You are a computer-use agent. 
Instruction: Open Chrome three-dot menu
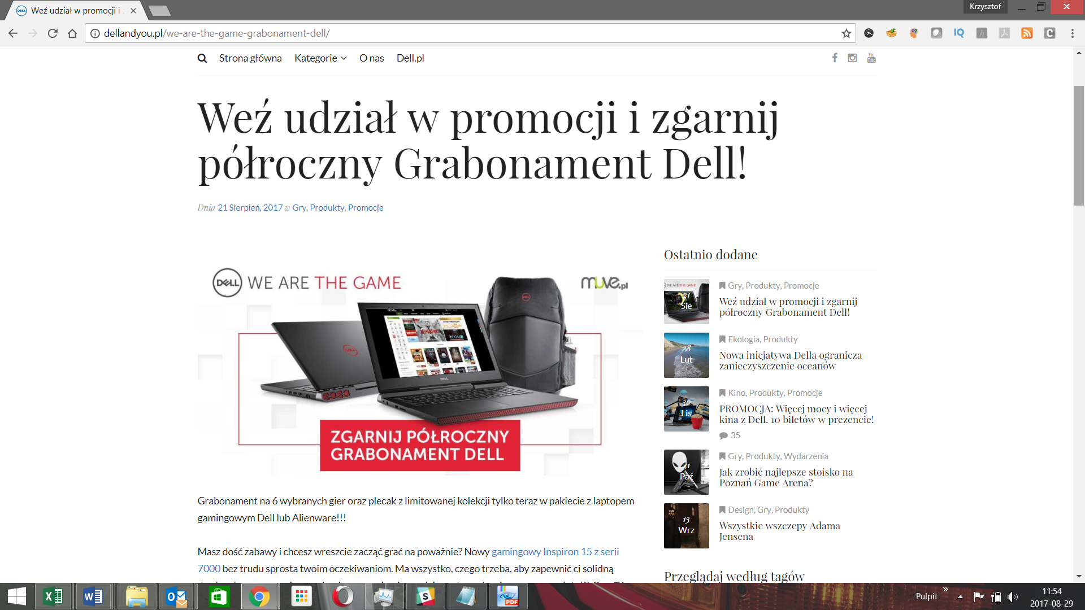(x=1072, y=33)
